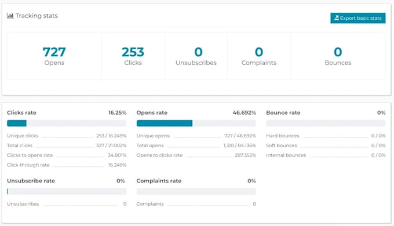This screenshot has height=226, width=394.
Task: Click the Clicks to opens rate label
Action: pos(30,155)
